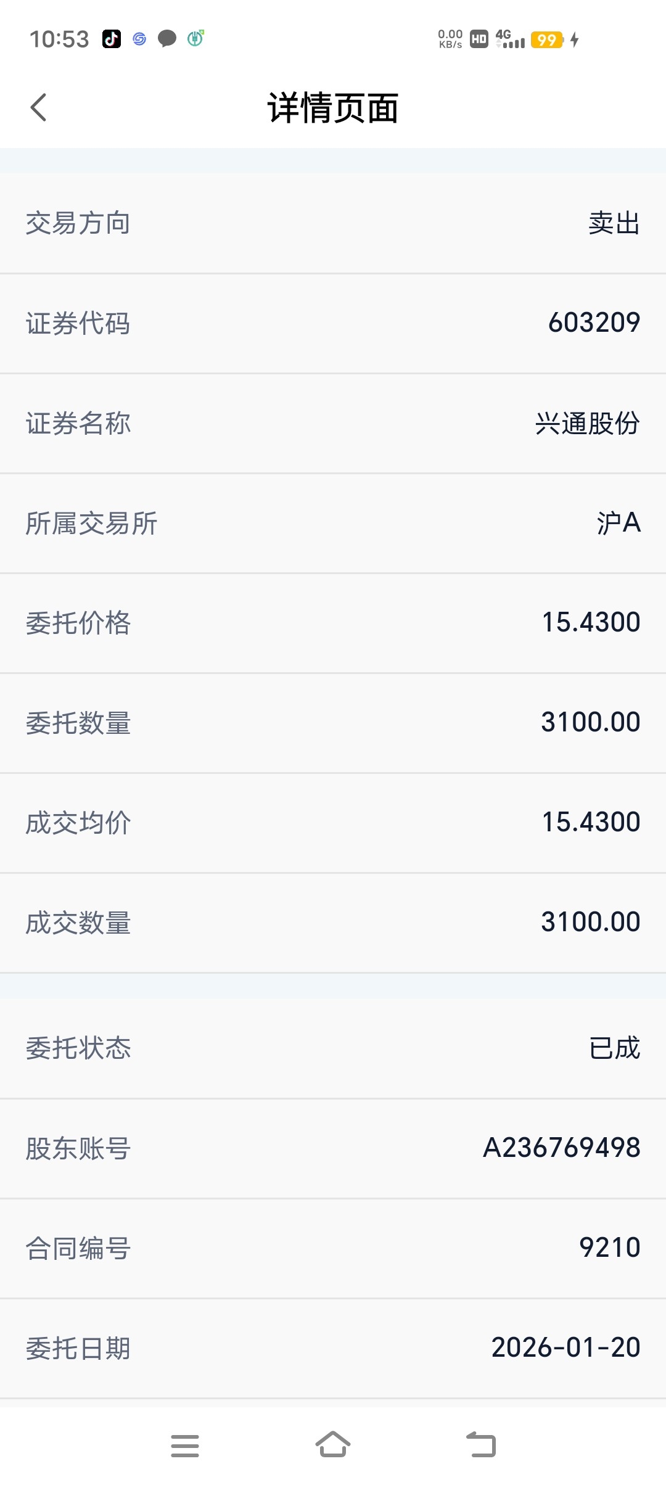Tap the 委托价格 value 15.4300
The image size is (666, 1485).
click(591, 622)
